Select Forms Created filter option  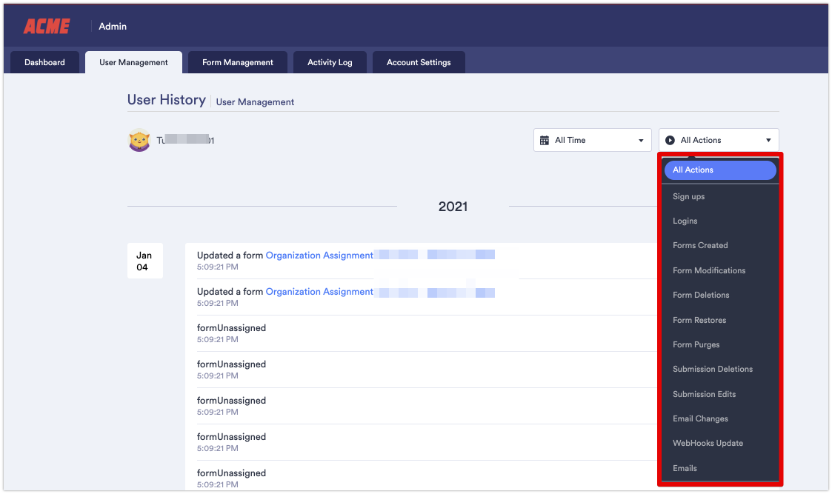[x=700, y=245]
